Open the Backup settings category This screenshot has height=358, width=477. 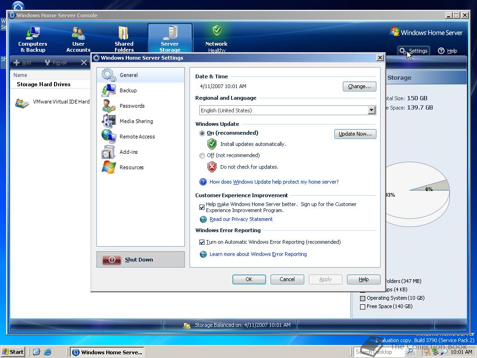[x=141, y=90]
